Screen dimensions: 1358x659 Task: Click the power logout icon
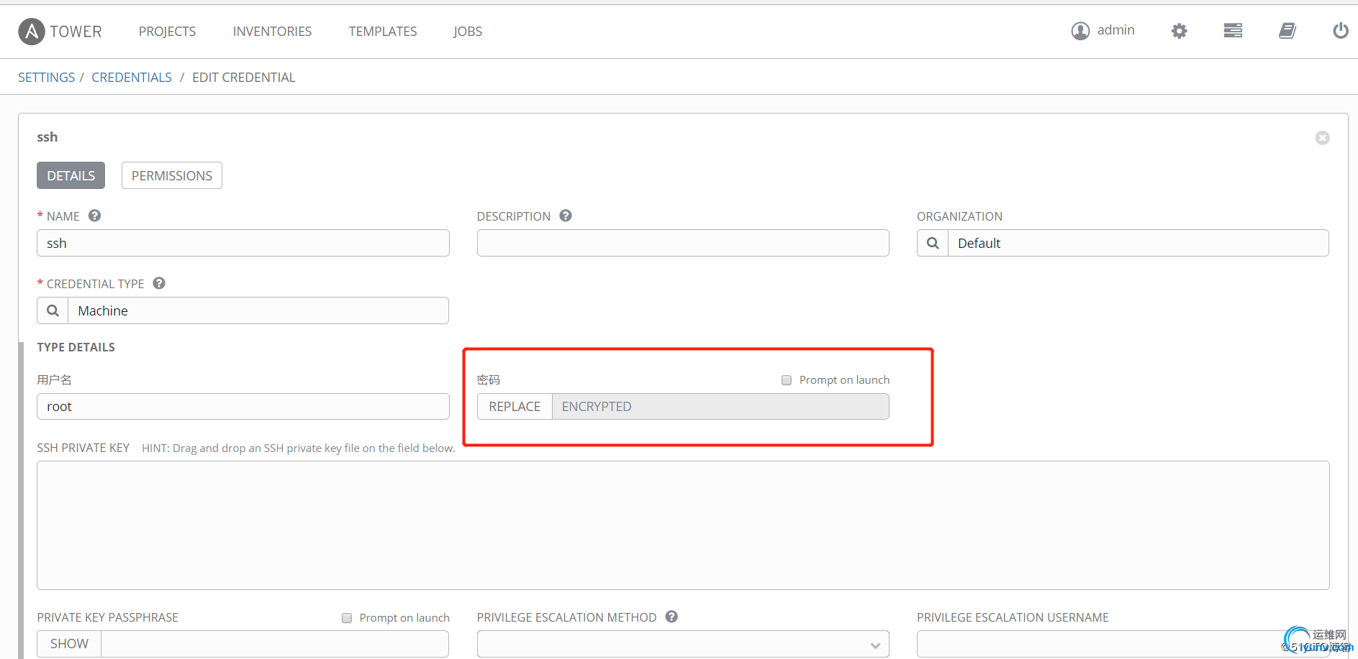(x=1340, y=30)
